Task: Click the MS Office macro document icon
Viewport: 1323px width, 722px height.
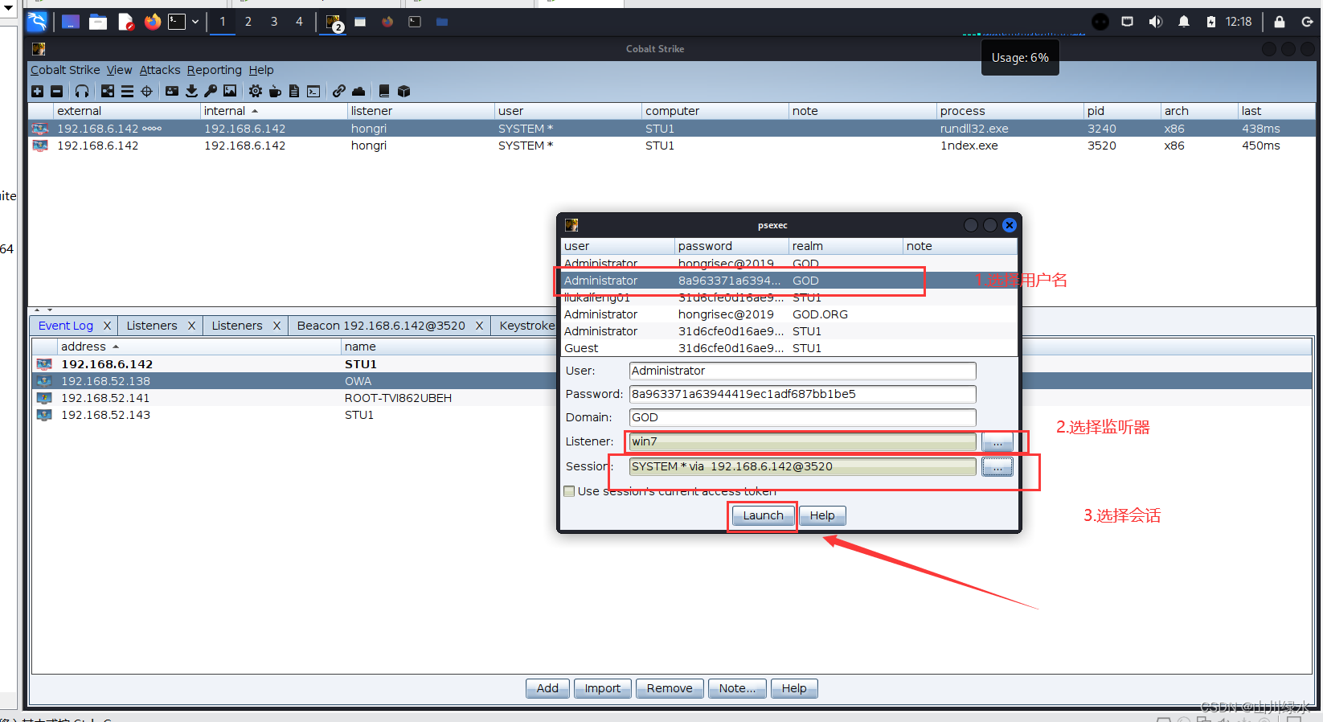Action: click(x=294, y=92)
